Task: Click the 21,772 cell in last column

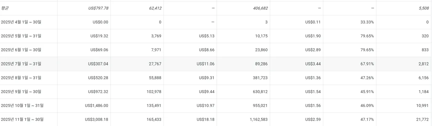Action: [x=422, y=120]
